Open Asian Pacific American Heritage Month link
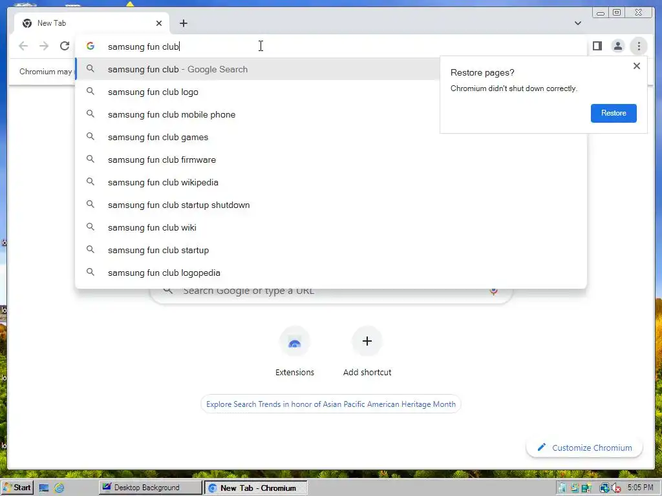This screenshot has height=496, width=662. tap(330, 404)
